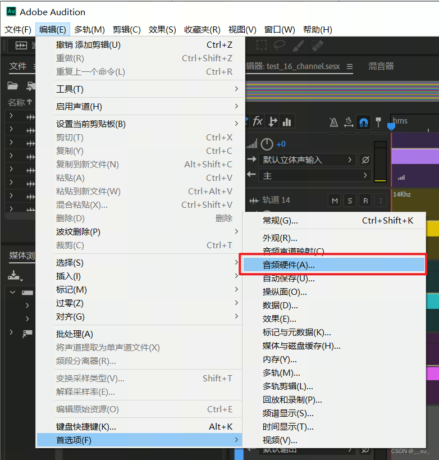Open the 文件(F) menu

coord(18,30)
